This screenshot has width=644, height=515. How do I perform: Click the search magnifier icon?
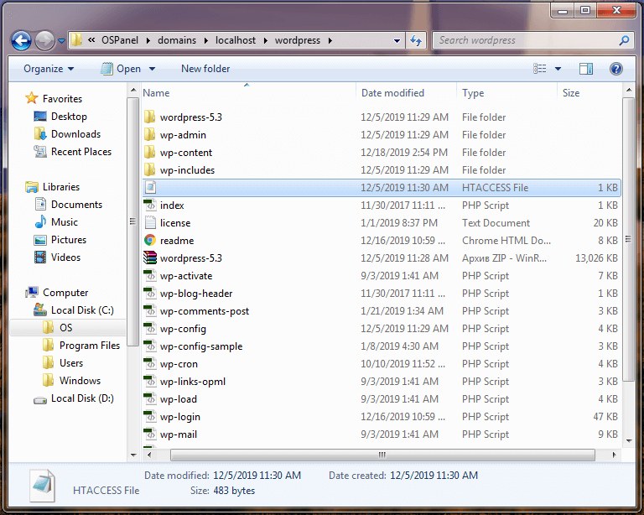coord(624,40)
